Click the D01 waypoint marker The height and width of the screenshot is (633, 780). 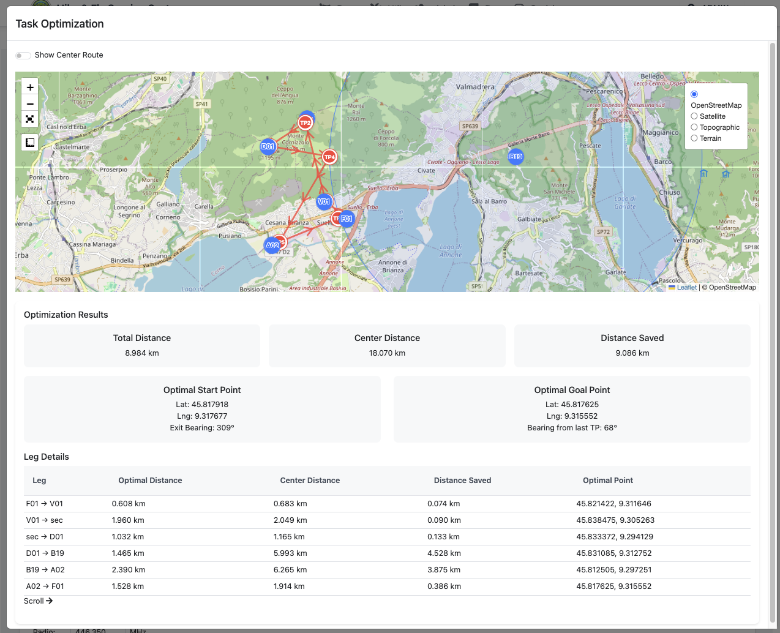pyautogui.click(x=268, y=146)
